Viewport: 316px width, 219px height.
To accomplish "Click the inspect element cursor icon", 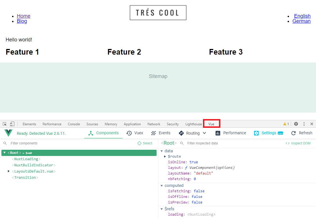I will tap(5, 124).
